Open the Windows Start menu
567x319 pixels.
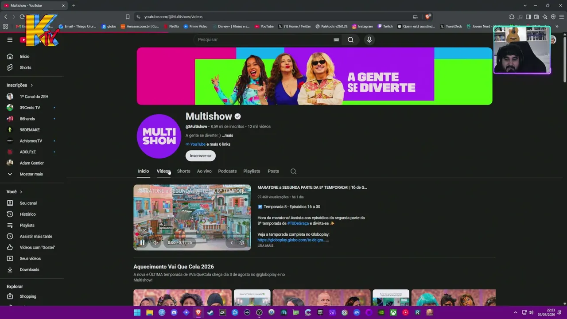[x=137, y=312]
